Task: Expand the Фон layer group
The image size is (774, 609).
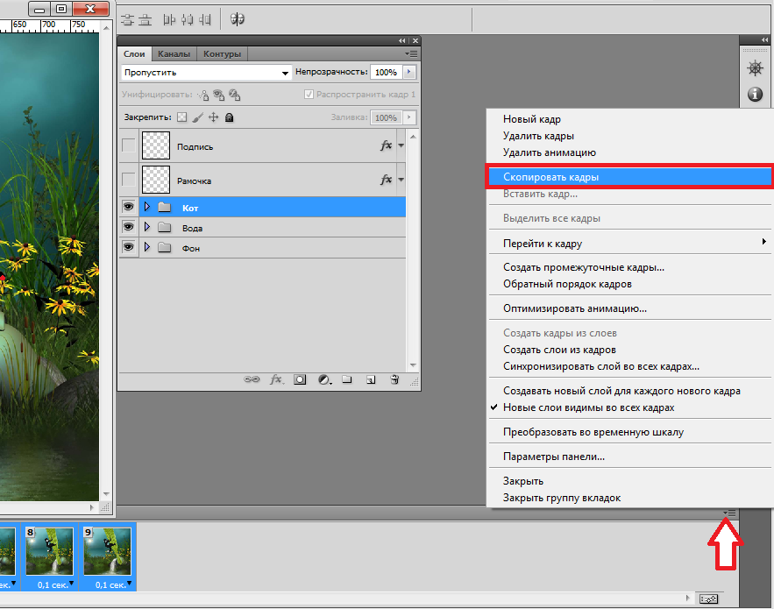Action: (x=147, y=248)
